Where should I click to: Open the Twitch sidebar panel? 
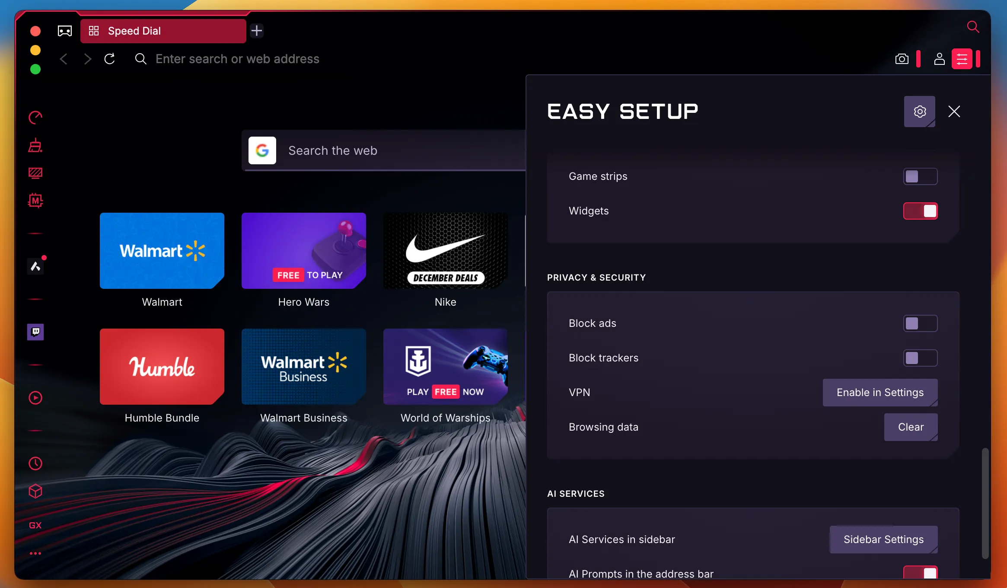(35, 332)
